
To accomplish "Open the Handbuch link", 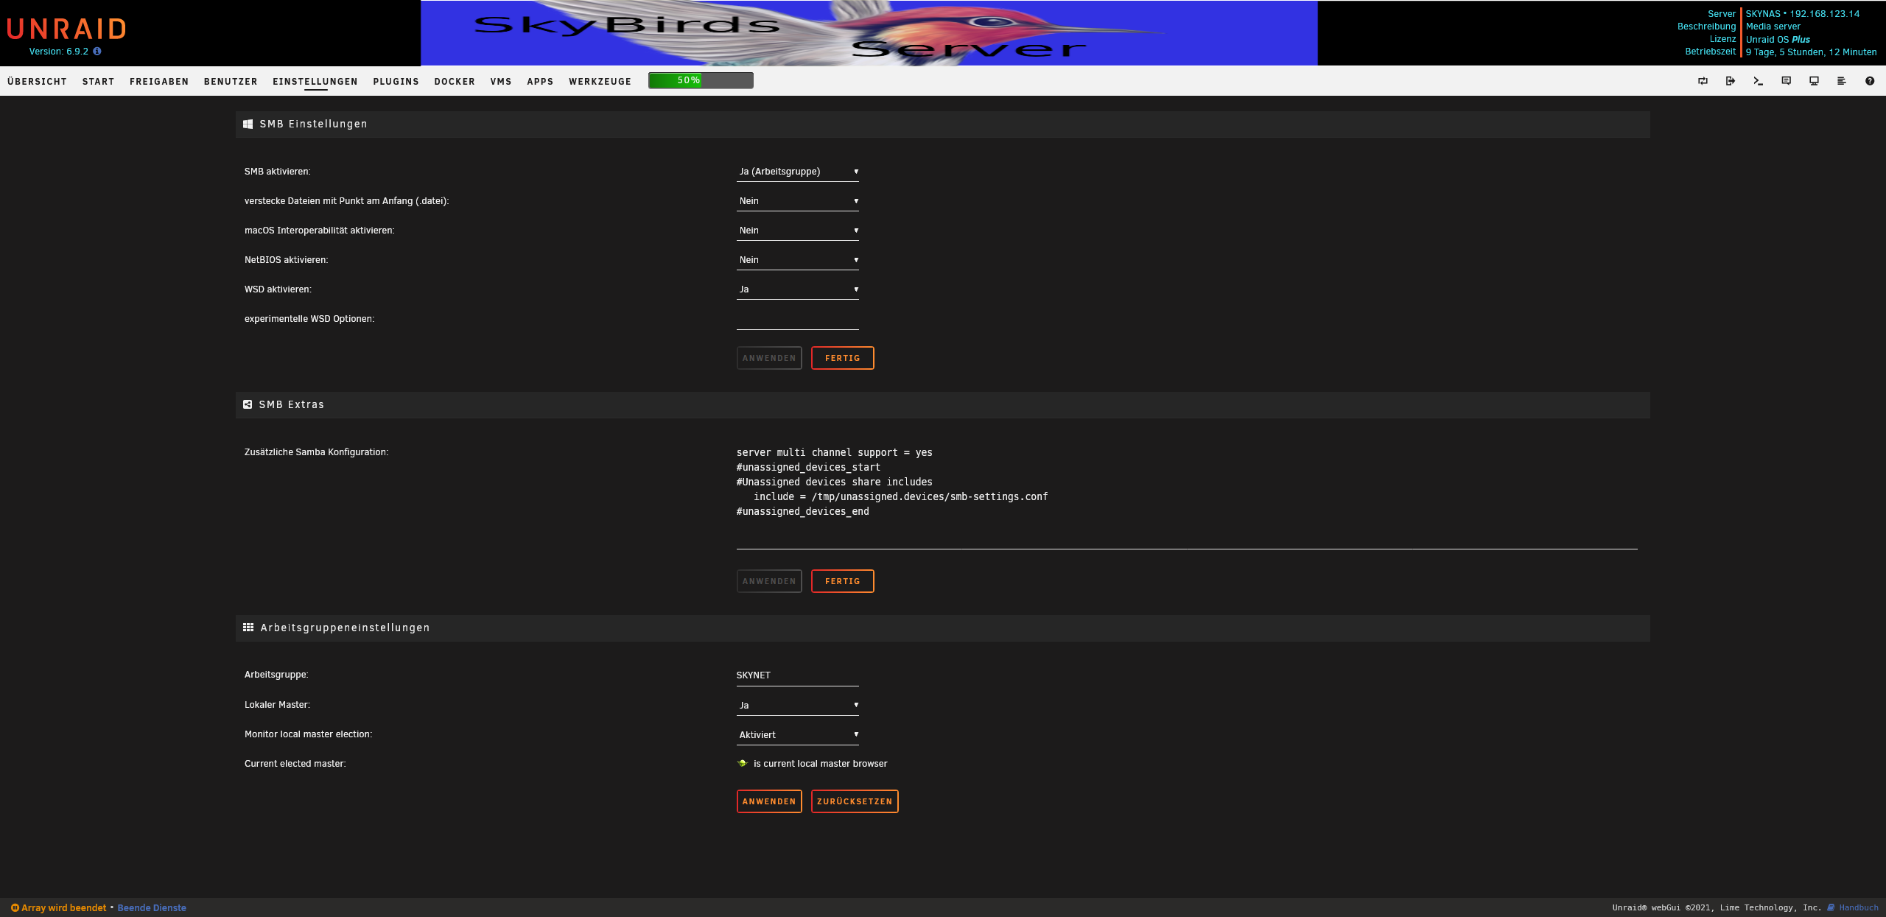I will pyautogui.click(x=1858, y=907).
